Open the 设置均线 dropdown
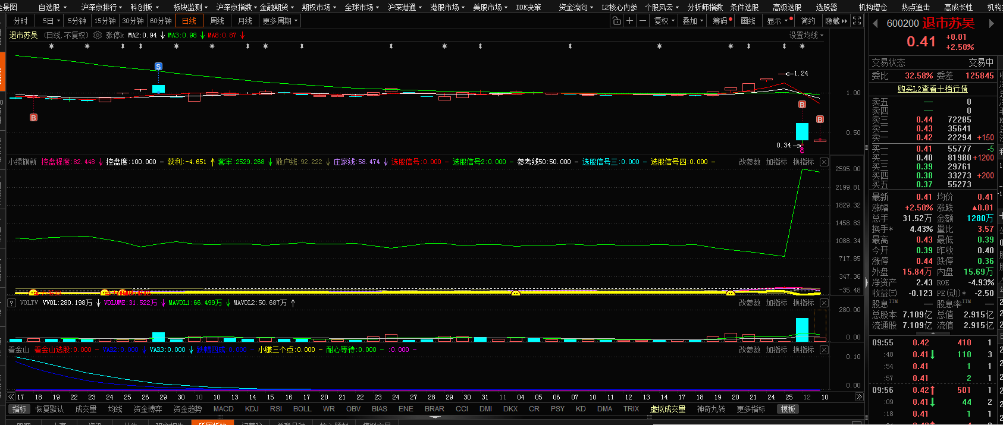Image resolution: width=1003 pixels, height=425 pixels. click(806, 35)
